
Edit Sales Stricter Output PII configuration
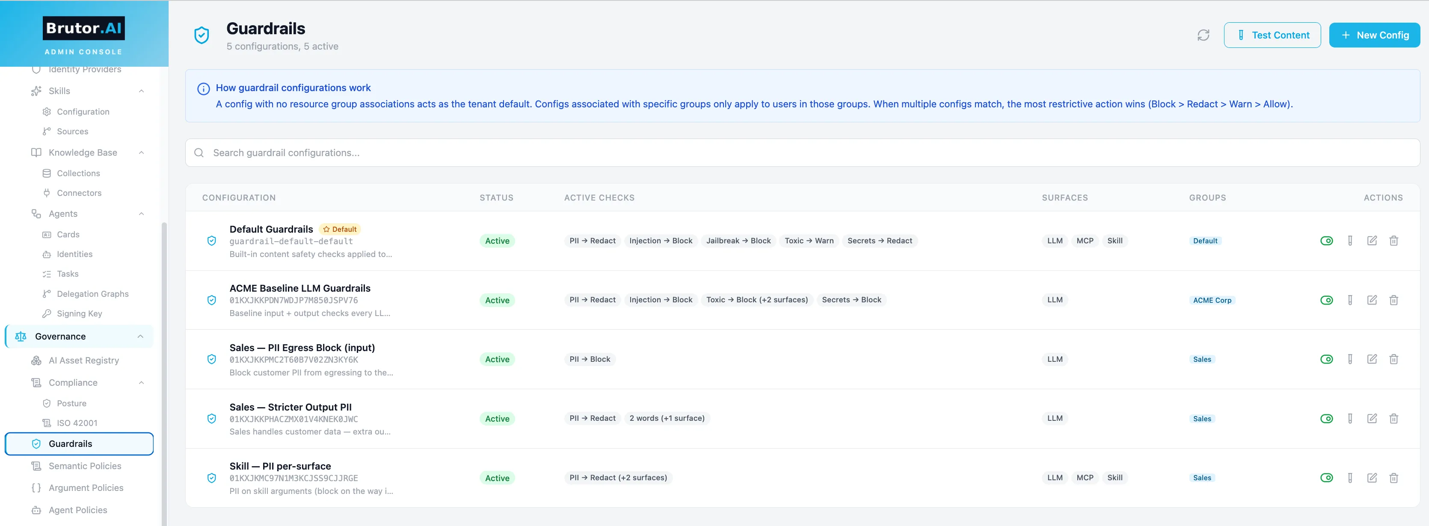pyautogui.click(x=1372, y=419)
